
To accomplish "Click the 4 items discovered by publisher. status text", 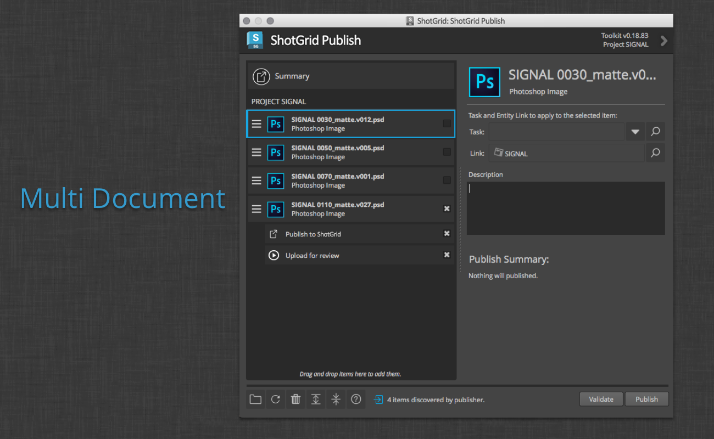I will coord(436,400).
